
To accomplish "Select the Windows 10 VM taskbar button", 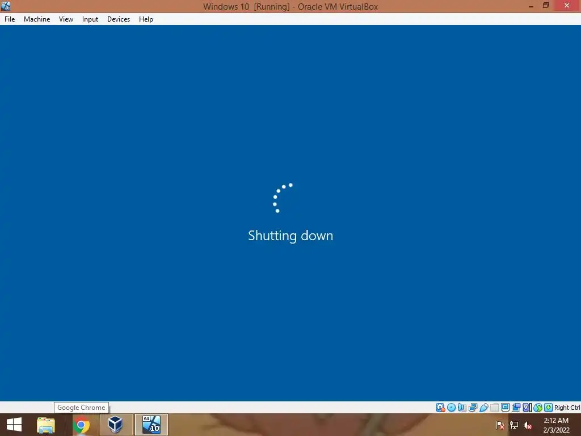I will 151,425.
